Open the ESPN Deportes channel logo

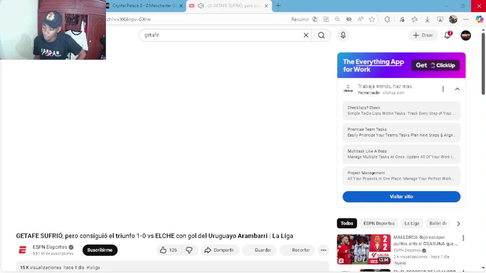point(22,250)
